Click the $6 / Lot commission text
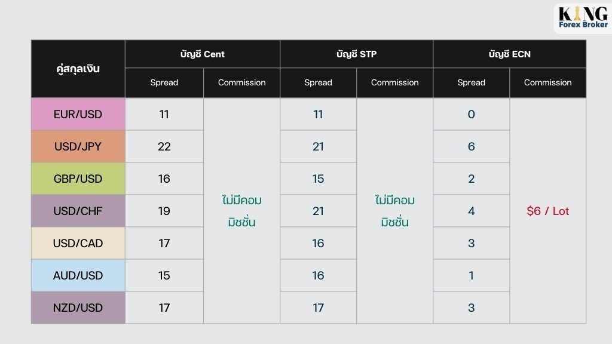The image size is (612, 344). point(547,211)
